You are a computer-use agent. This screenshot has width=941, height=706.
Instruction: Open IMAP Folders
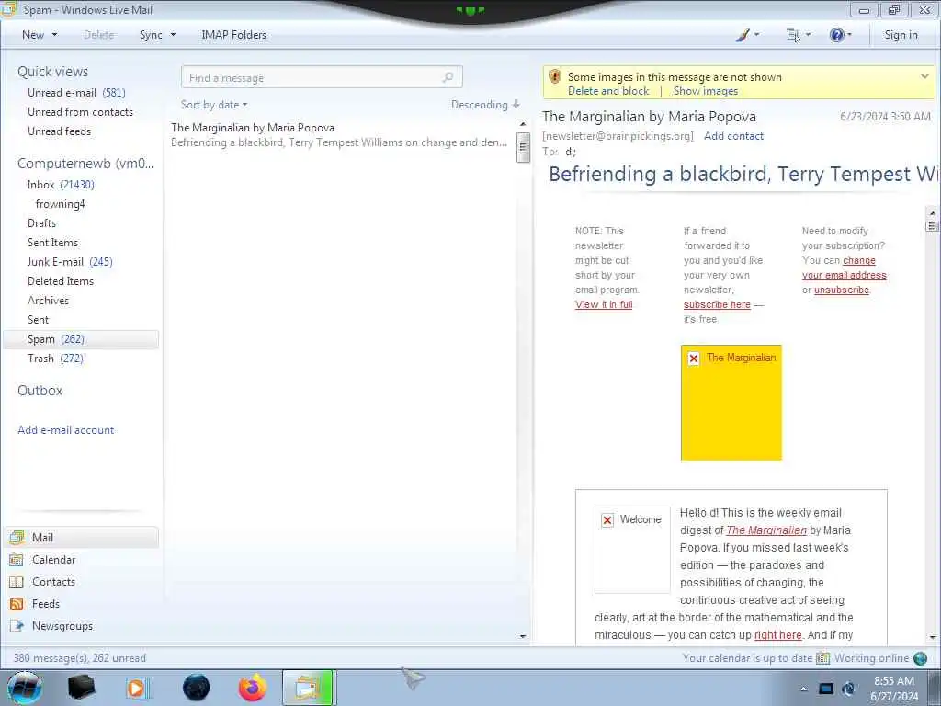(234, 35)
